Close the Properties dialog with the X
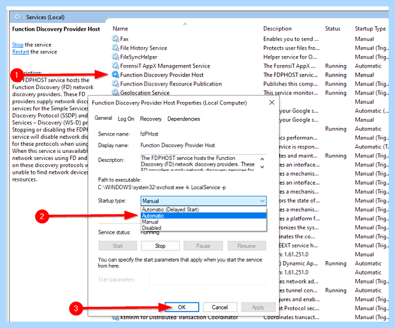 click(271, 103)
